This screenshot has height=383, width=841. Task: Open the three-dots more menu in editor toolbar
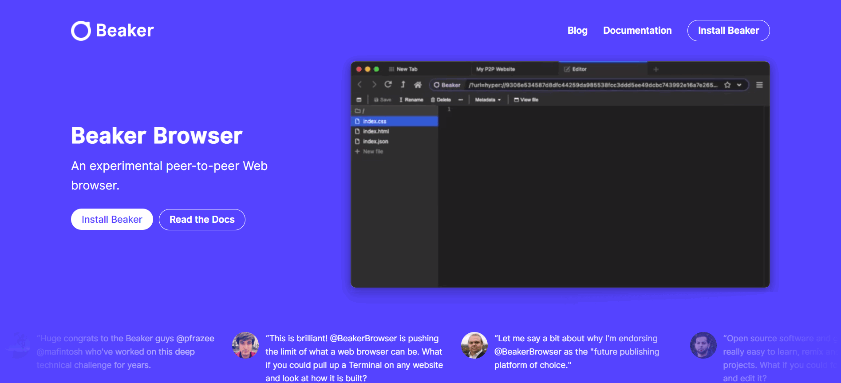click(x=461, y=100)
